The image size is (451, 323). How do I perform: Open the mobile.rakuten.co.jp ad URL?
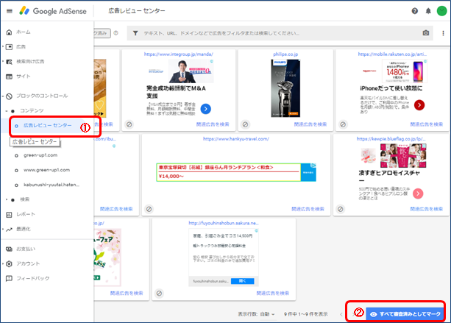coord(392,54)
